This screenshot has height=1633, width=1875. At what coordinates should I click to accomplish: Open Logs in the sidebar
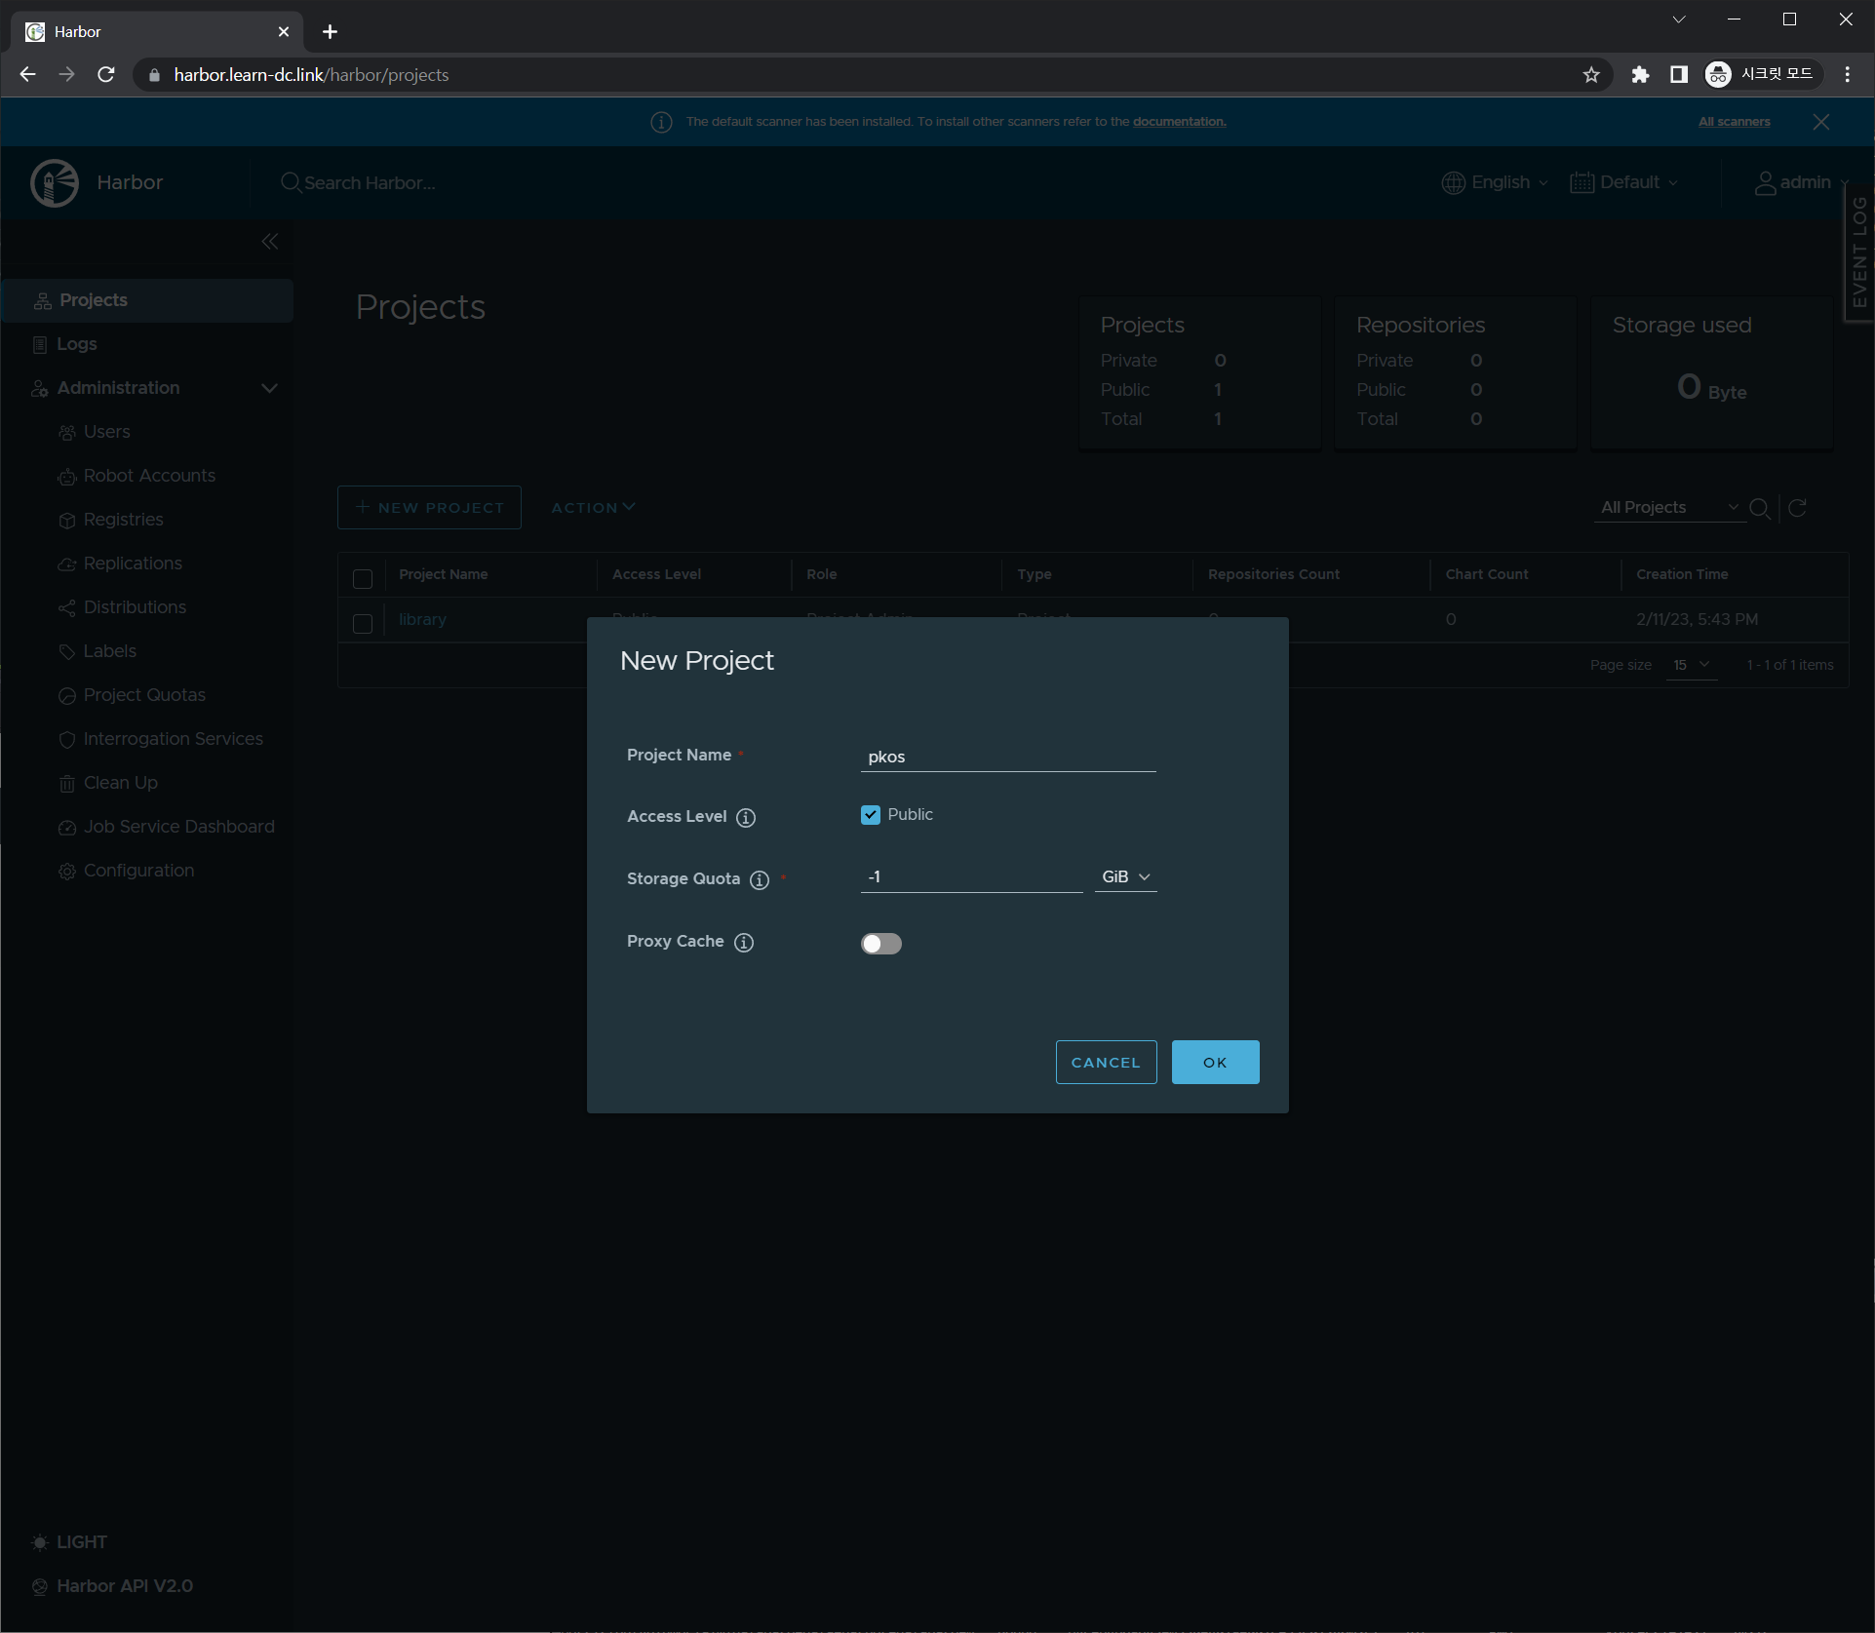tap(76, 344)
